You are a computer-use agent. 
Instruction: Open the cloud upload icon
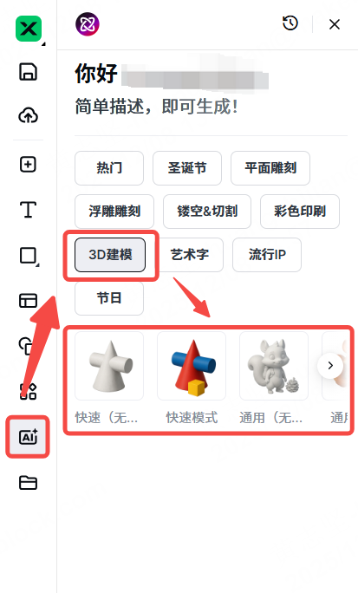(x=29, y=115)
